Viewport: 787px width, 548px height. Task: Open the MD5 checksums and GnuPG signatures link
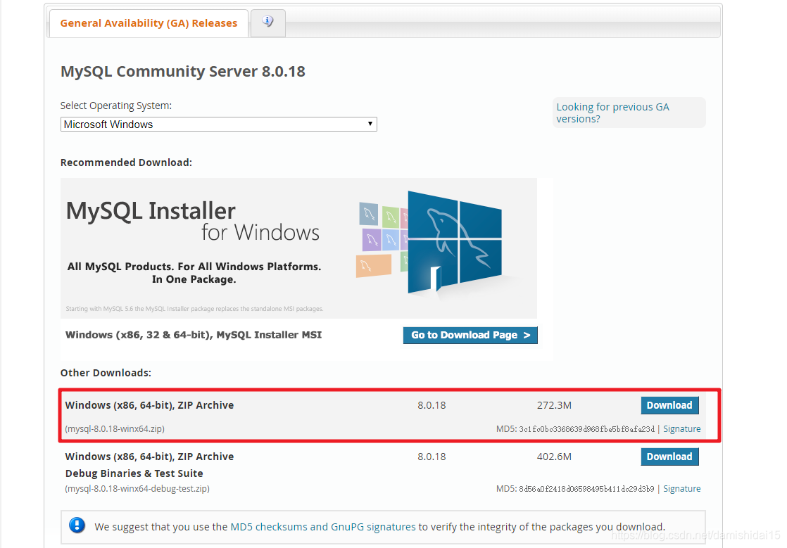point(322,527)
